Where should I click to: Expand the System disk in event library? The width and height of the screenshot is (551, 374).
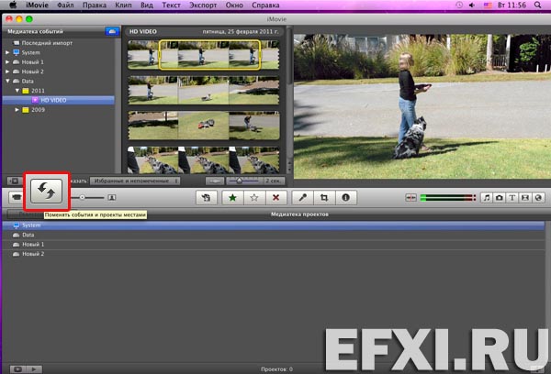(7, 52)
